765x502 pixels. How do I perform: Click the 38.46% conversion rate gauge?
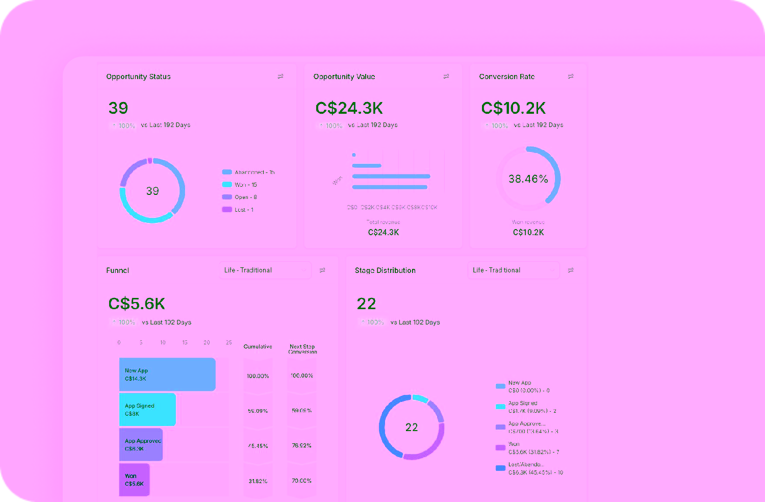point(528,179)
